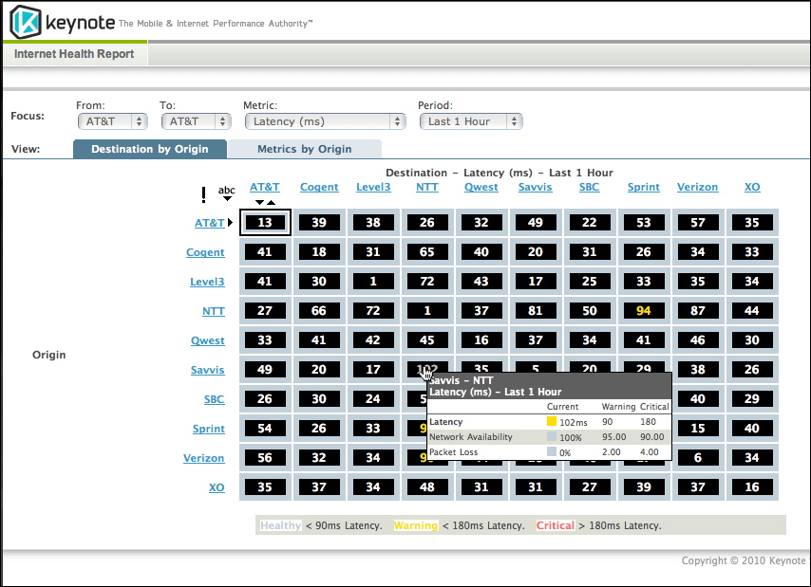Click the SBC origin row link
Image resolution: width=811 pixels, height=587 pixels.
(214, 399)
